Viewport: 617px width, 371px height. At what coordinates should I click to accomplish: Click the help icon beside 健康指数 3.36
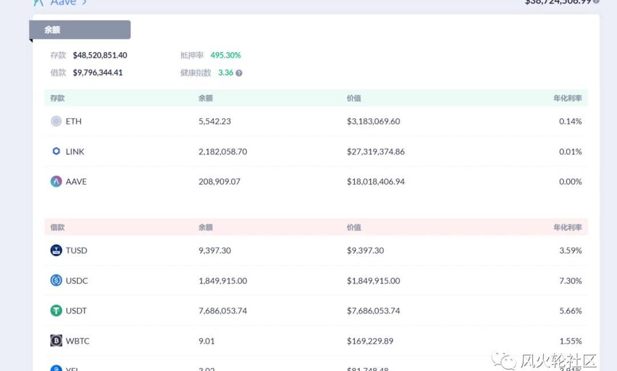(x=239, y=73)
